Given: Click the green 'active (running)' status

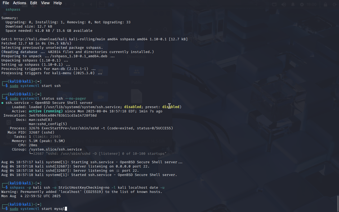Looking at the screenshot, I should pos(46,111).
